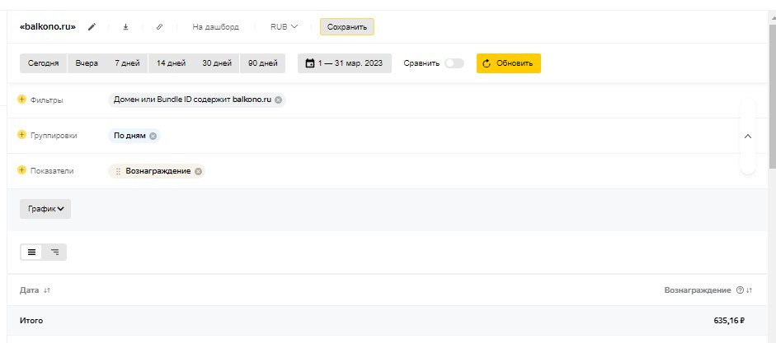Switch to flat table view
776x343 pixels.
pos(32,253)
